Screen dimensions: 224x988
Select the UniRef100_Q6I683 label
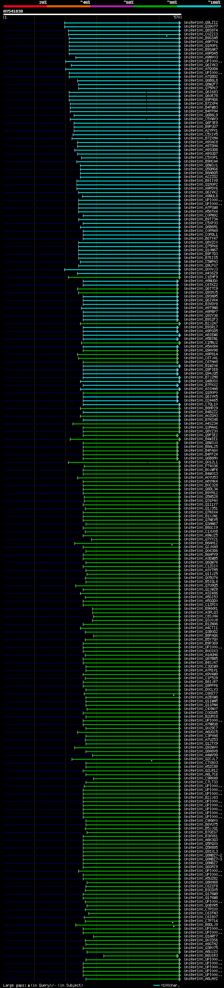tap(201, 92)
